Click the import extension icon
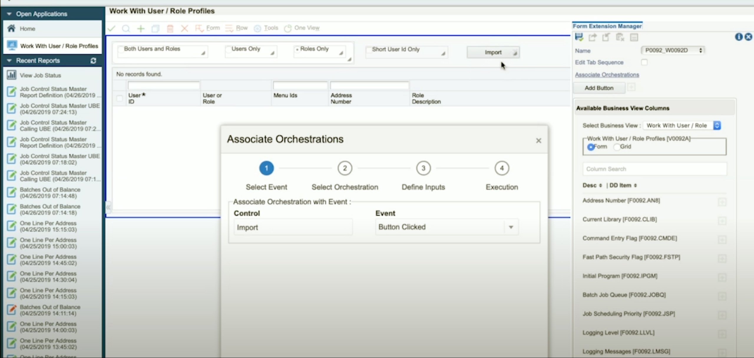 (606, 37)
